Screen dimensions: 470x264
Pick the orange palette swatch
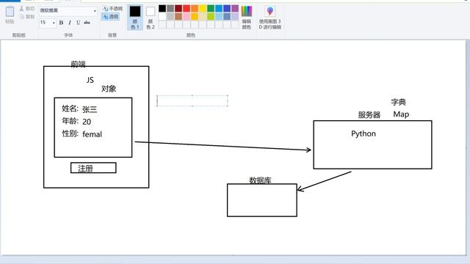click(195, 8)
